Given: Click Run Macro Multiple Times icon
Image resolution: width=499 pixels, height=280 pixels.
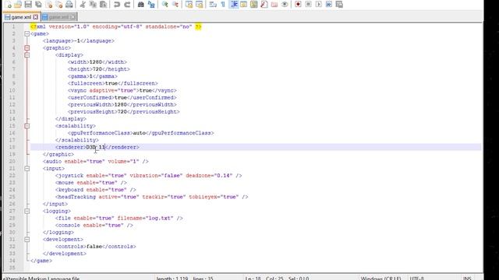Looking at the screenshot, I should pos(329,5).
